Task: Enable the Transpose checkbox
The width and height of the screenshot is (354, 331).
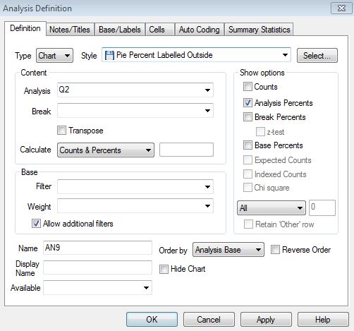Action: (x=61, y=130)
